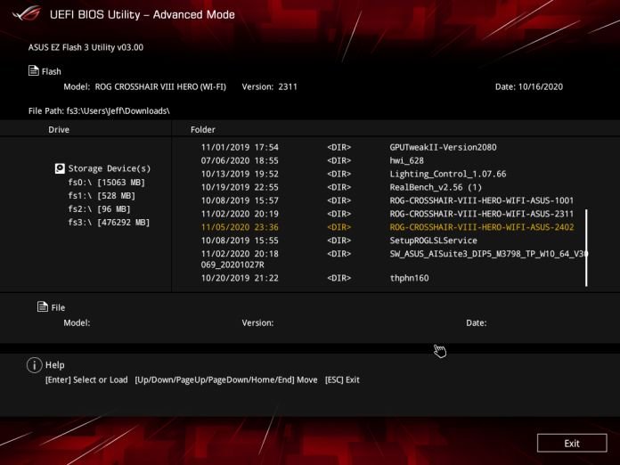This screenshot has height=465, width=620.
Task: Open SetupROGLSLService folder
Action: tap(433, 241)
